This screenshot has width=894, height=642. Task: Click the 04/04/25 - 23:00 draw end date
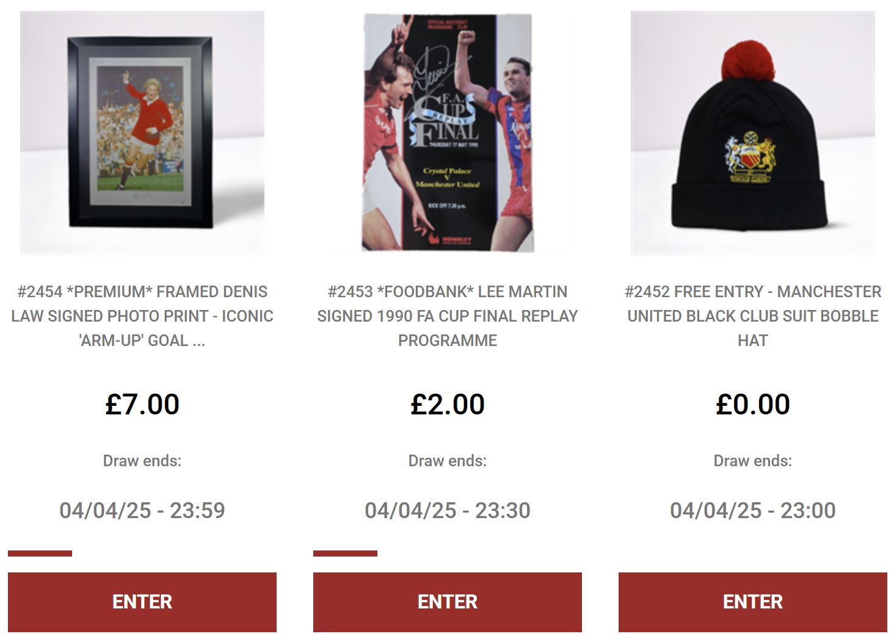pyautogui.click(x=753, y=510)
